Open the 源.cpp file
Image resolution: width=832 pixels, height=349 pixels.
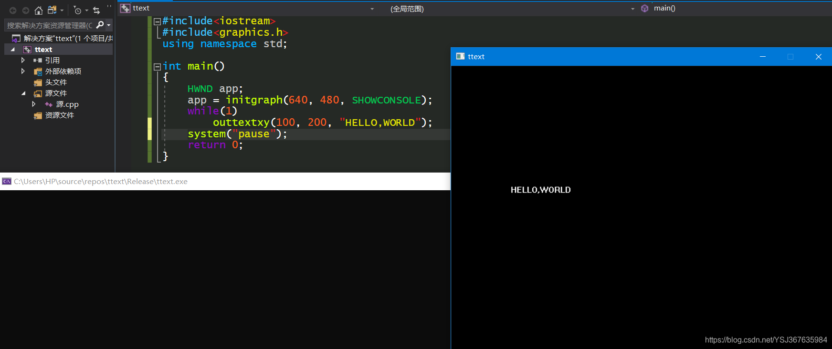pyautogui.click(x=67, y=104)
